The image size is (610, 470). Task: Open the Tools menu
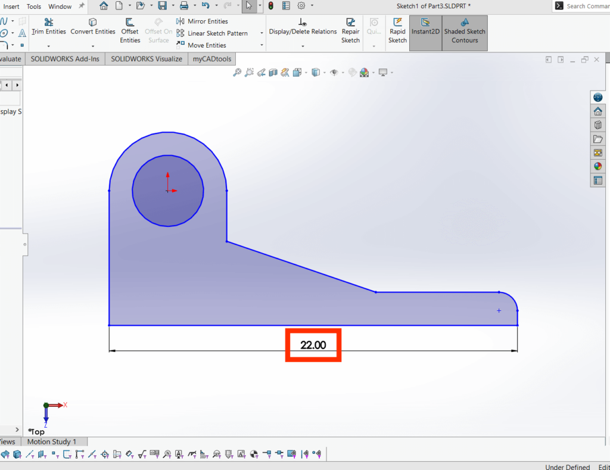(x=33, y=6)
